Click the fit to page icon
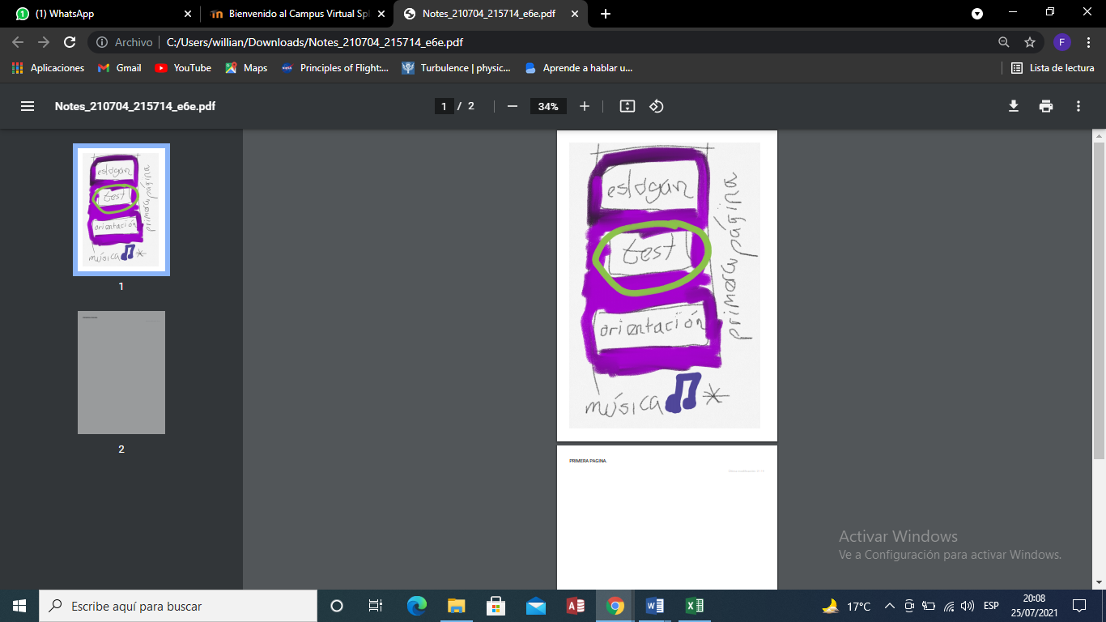The image size is (1106, 622). pyautogui.click(x=627, y=106)
